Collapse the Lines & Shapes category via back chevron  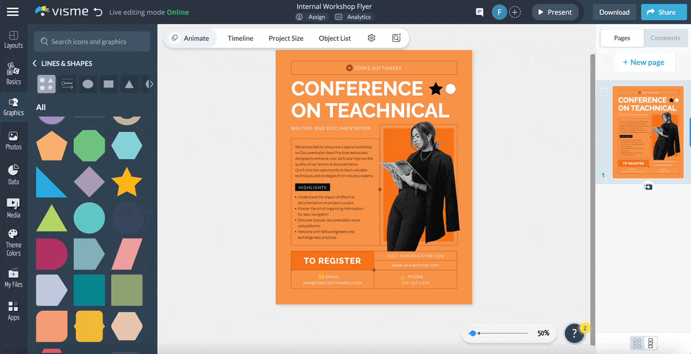(34, 63)
